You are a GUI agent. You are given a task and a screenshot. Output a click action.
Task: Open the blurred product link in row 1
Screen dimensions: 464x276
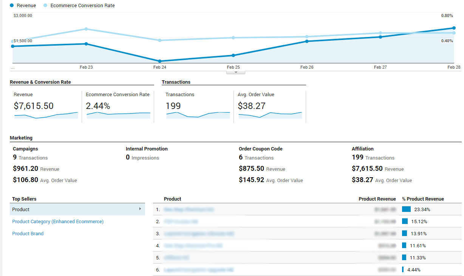pyautogui.click(x=189, y=209)
